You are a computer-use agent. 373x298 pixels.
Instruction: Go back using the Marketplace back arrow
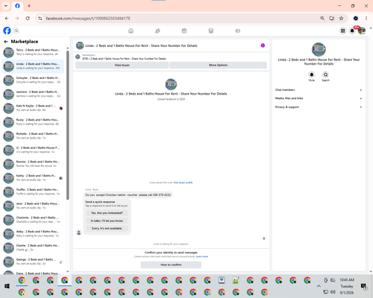(6, 42)
